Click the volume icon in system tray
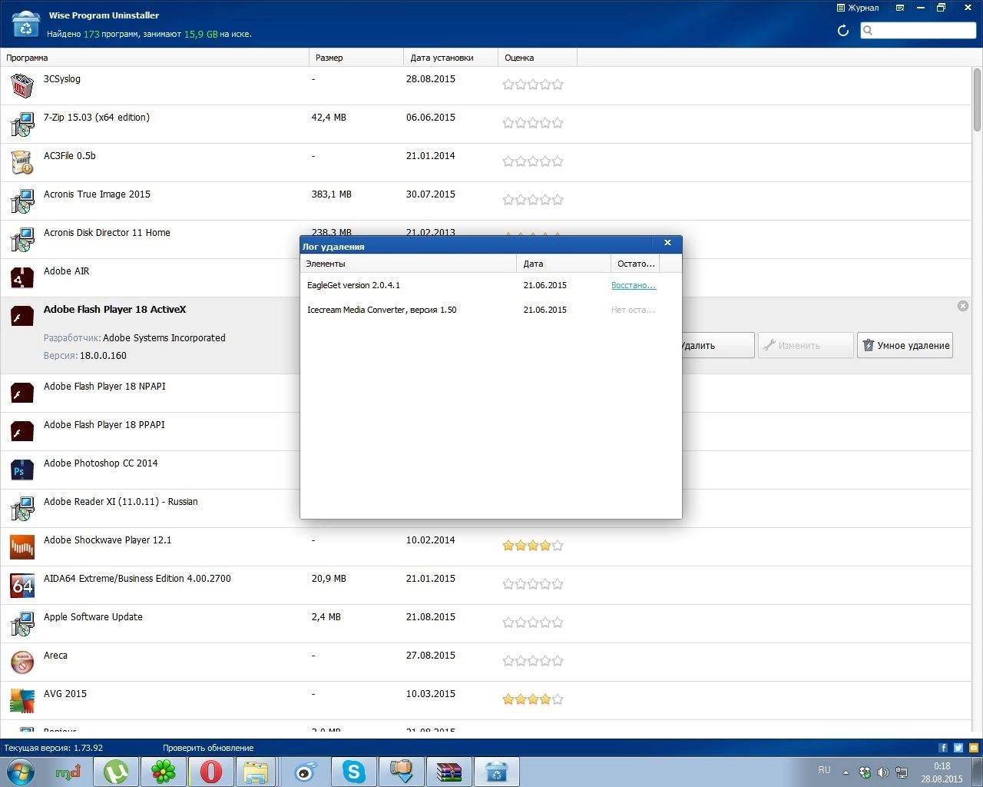 pos(882,772)
